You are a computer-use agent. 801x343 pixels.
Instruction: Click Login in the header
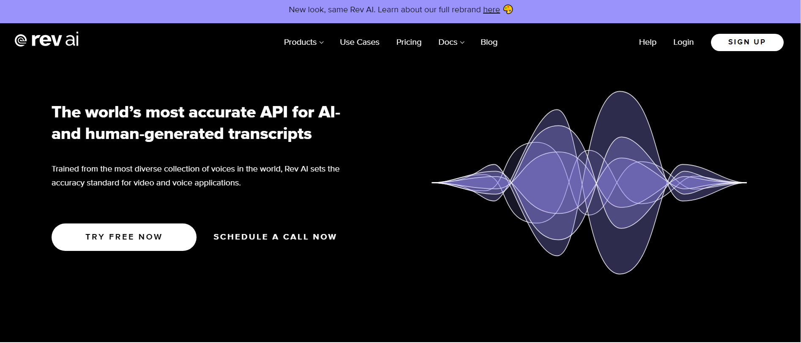pos(683,42)
